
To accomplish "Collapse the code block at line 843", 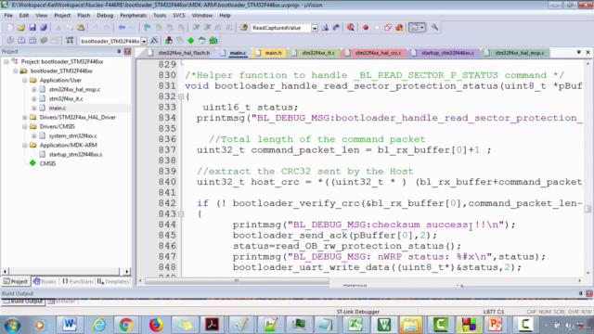I will point(181,214).
